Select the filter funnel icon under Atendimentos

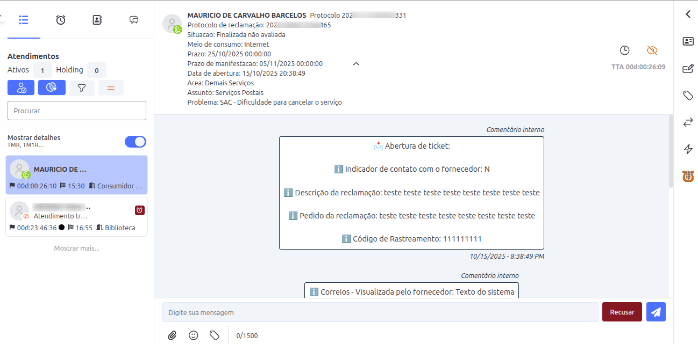82,87
